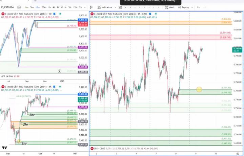This screenshot has width=244, height=156.
Task: Switch to the 4h timeframe
Action: click(x=54, y=7)
